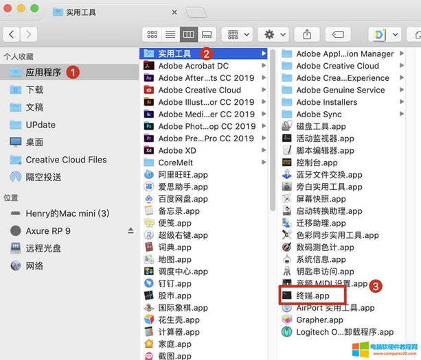Open the blue D app toolbar dropdown
421x360 pixels.
coord(385,34)
